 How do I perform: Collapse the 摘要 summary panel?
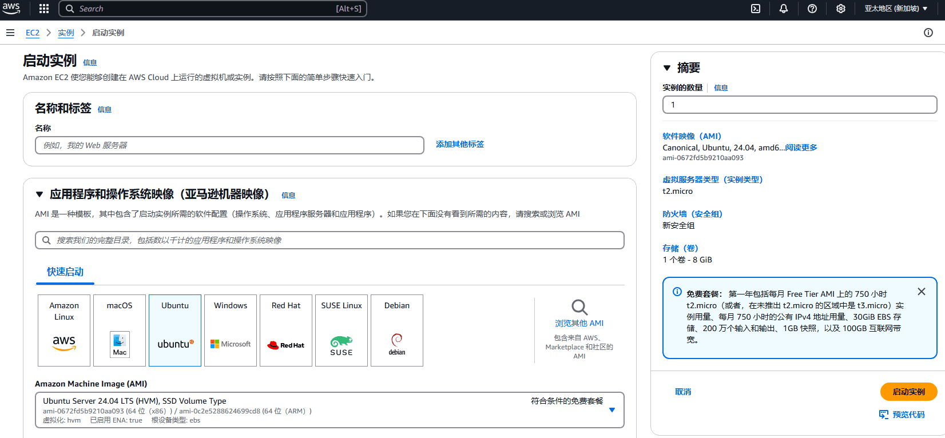[667, 68]
